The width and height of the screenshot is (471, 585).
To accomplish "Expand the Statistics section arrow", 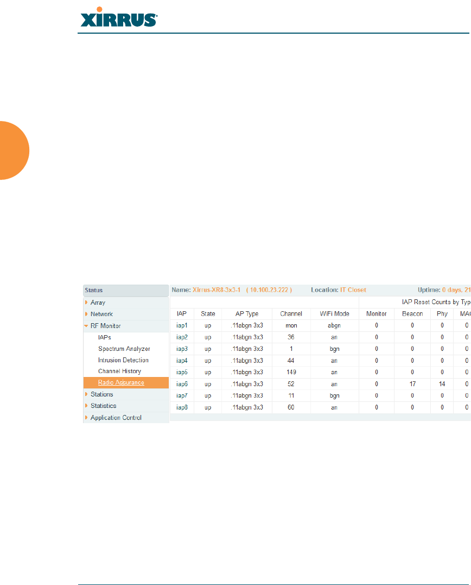I will pos(86,406).
